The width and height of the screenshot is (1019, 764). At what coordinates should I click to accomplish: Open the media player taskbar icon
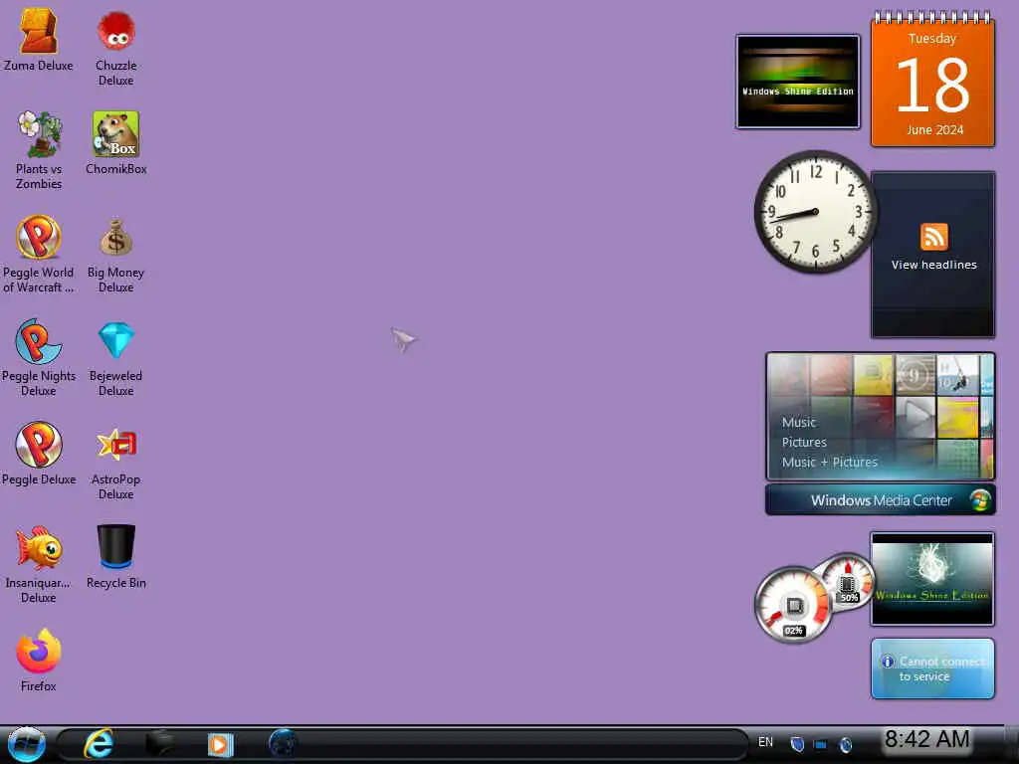[x=220, y=744]
